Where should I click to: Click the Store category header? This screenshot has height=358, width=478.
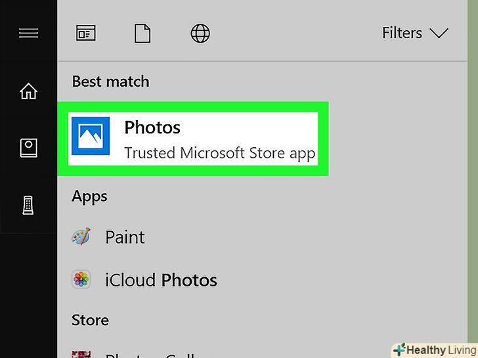pyautogui.click(x=90, y=320)
